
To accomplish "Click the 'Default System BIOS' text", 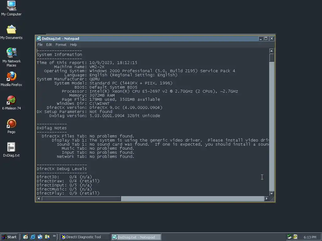I will coord(113,87).
